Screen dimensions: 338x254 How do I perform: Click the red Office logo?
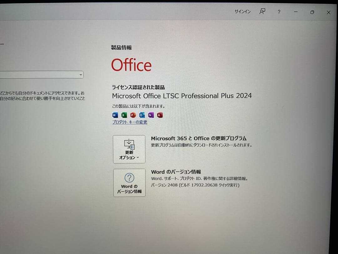click(x=131, y=65)
